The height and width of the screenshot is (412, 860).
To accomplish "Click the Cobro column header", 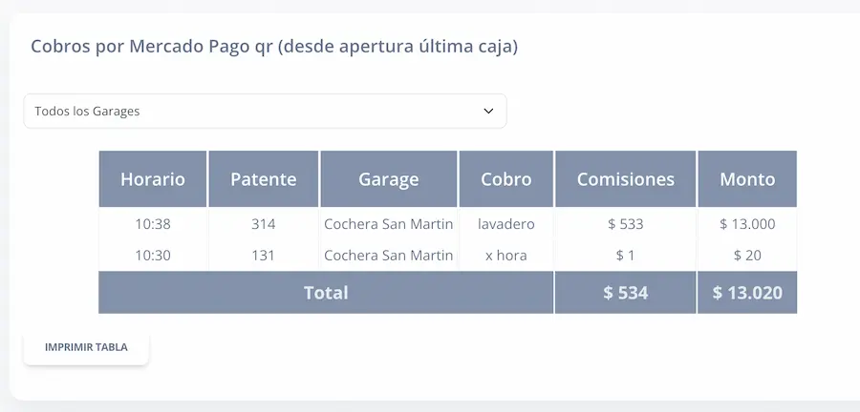I will (x=506, y=178).
